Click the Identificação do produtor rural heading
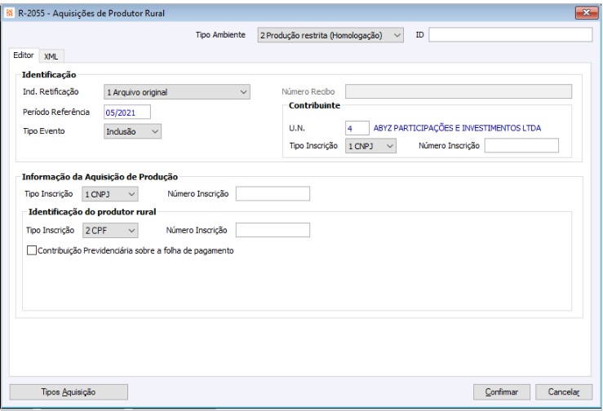Viewport: 603px width, 411px height. [x=92, y=212]
